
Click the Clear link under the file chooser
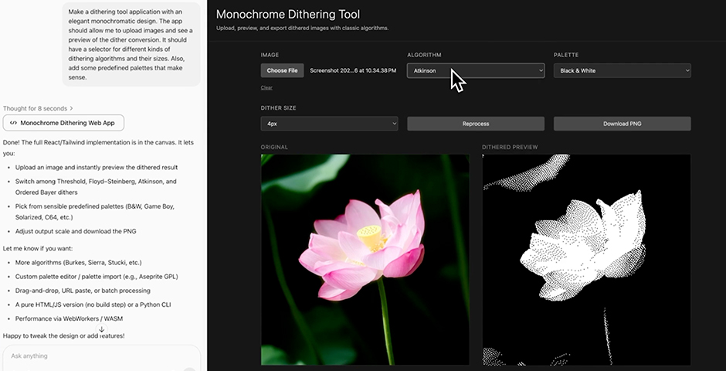pos(266,87)
